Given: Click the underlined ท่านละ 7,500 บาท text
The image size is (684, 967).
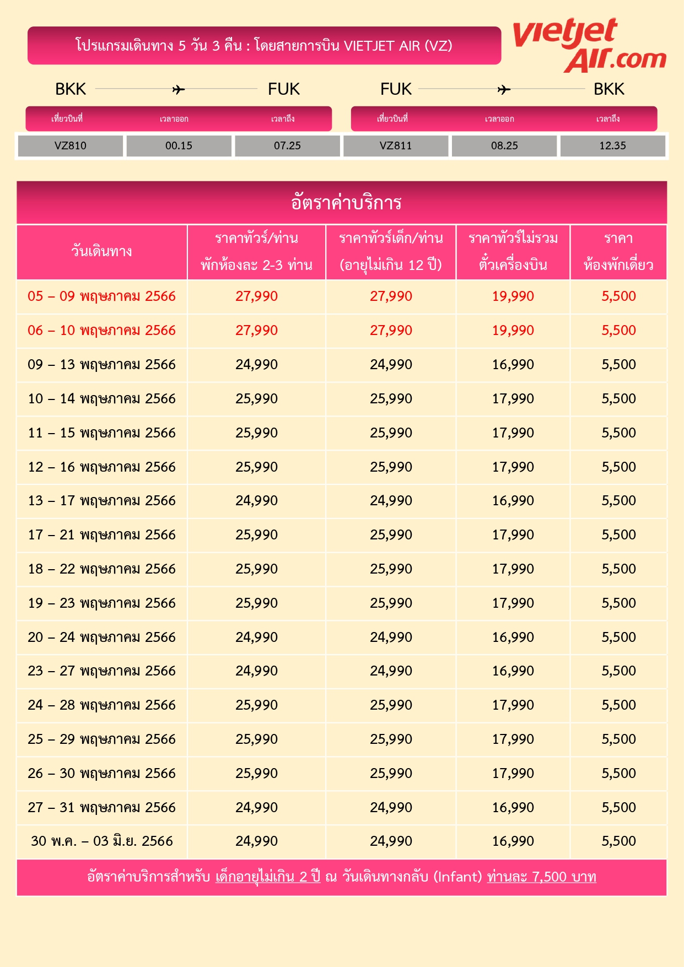Looking at the screenshot, I should point(542,876).
